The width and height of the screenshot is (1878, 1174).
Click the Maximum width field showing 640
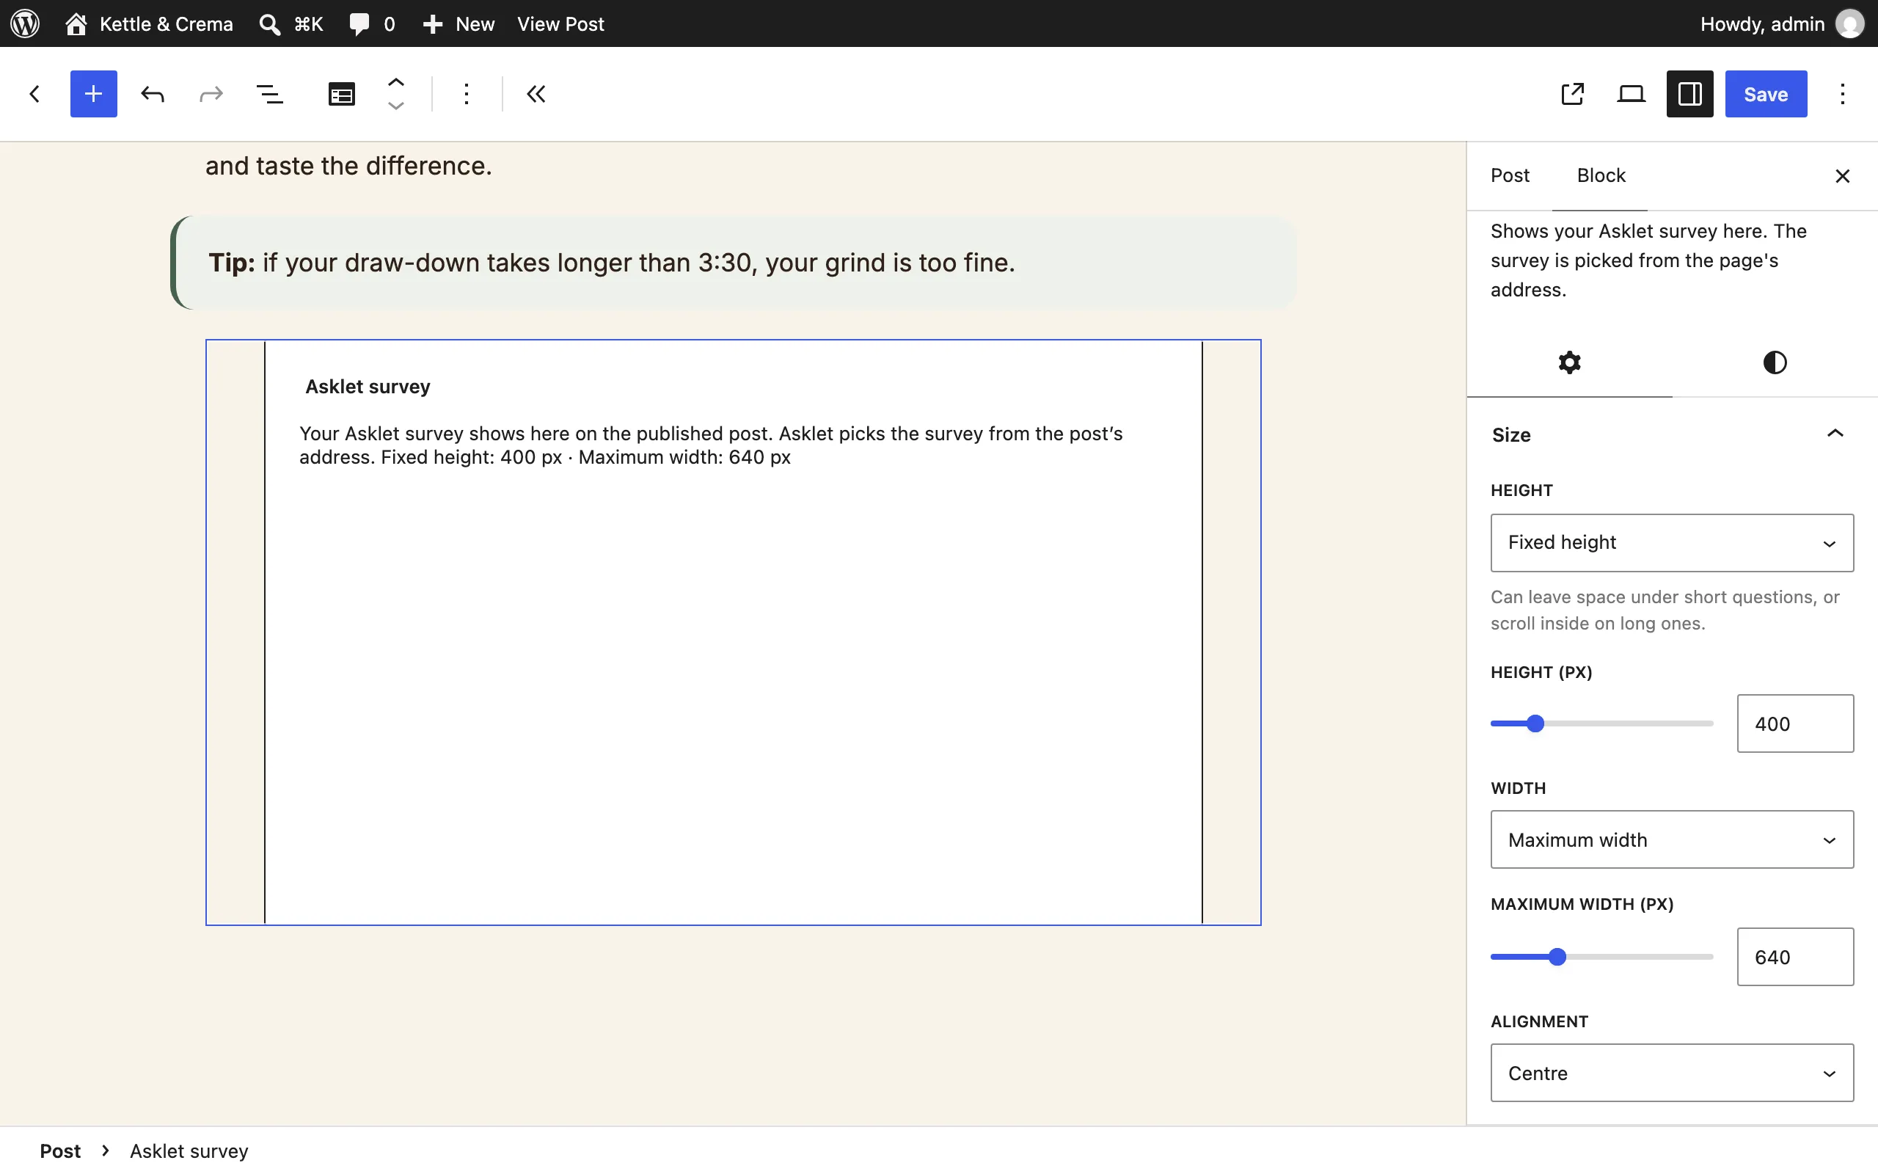[x=1795, y=957]
